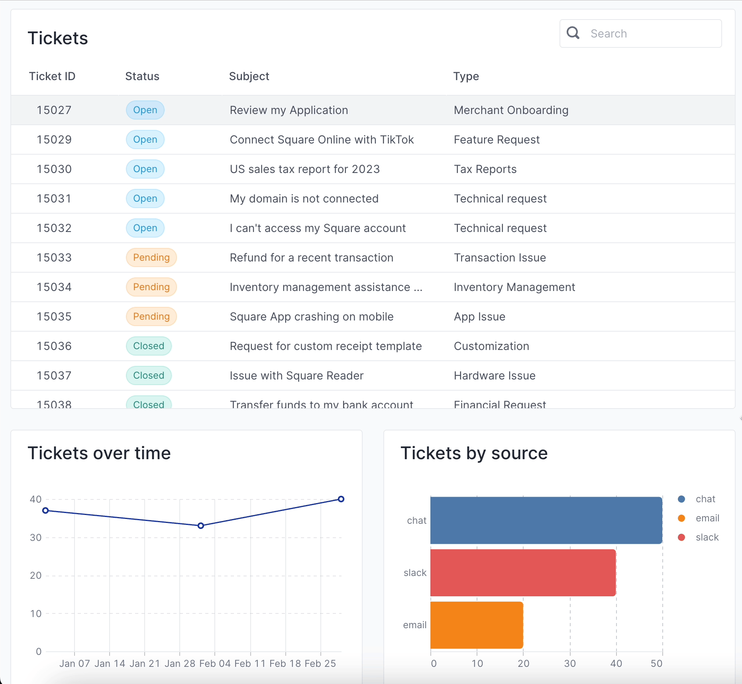
Task: Click the Feb 04 data point on the line chart
Action: tap(200, 525)
